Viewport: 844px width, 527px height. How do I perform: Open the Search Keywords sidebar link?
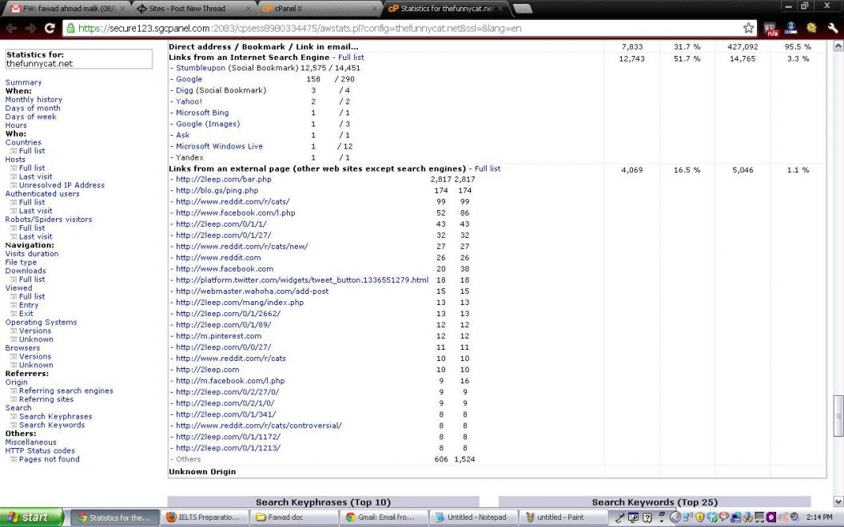(52, 426)
